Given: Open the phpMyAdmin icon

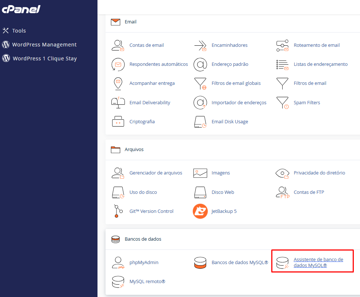Looking at the screenshot, I should 118,263.
